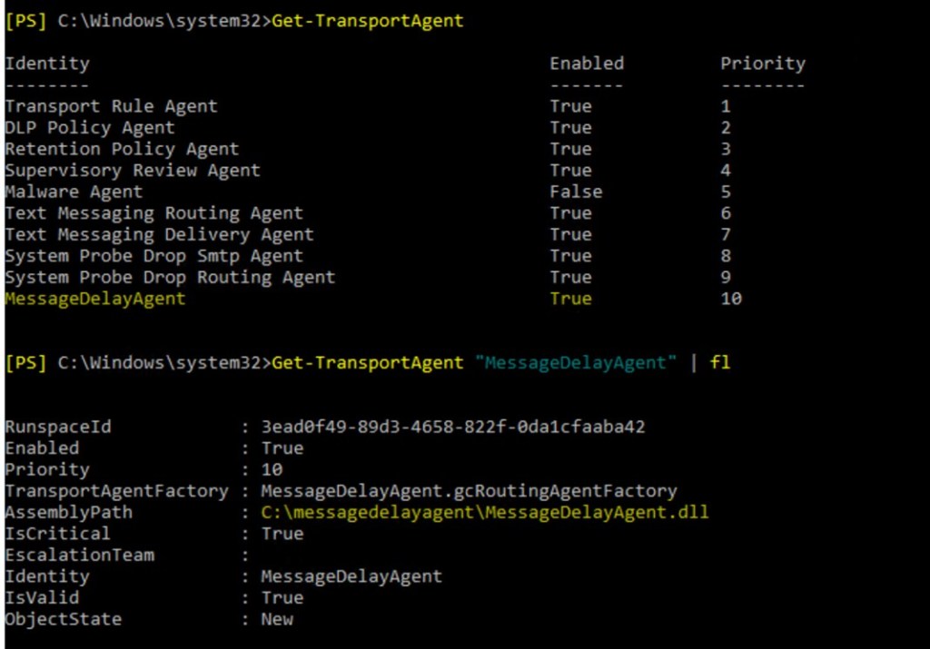Click the Identity column header
Image resolution: width=930 pixels, height=649 pixels.
pos(47,64)
